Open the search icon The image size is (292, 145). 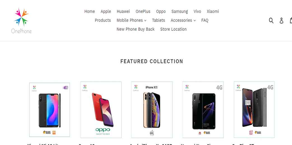271,20
